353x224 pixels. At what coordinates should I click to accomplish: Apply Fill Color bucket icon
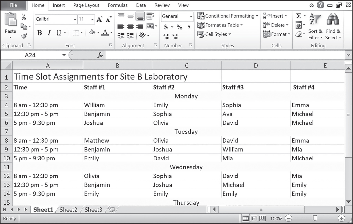tap(92, 33)
